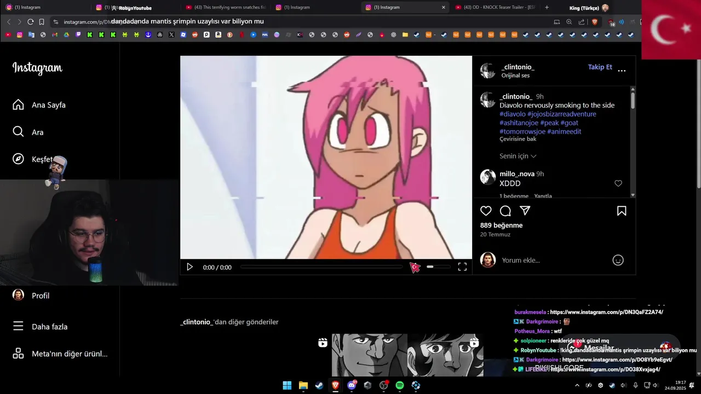
Task: Click address bar URL field
Action: tap(301, 22)
